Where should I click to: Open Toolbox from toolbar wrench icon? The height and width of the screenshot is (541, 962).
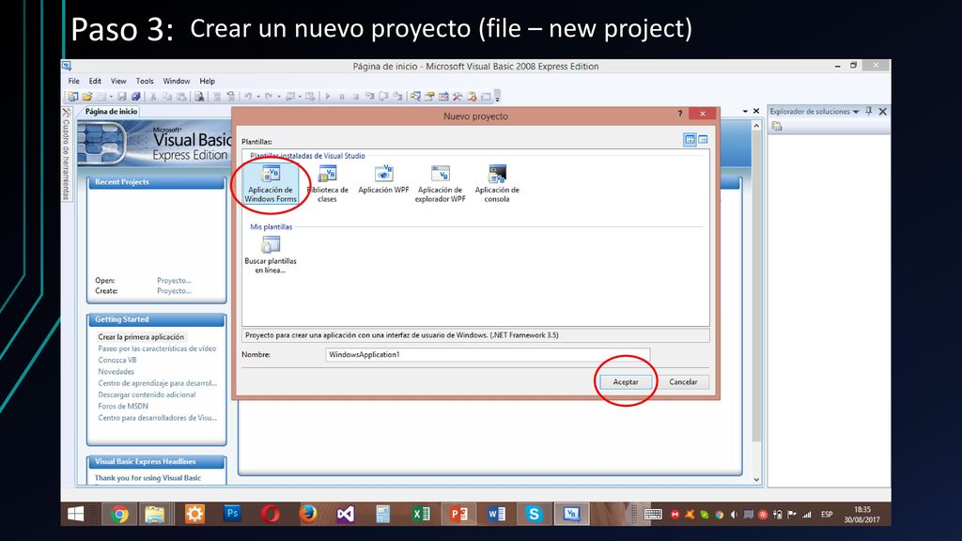pyautogui.click(x=458, y=97)
